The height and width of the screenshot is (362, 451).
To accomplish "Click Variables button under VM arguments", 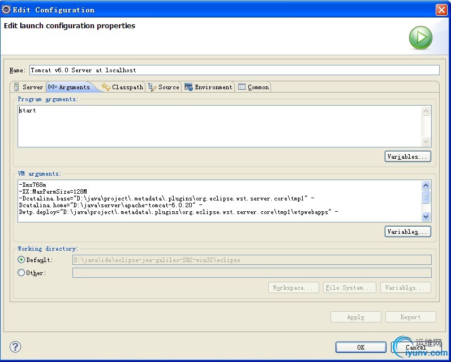I will pyautogui.click(x=407, y=232).
